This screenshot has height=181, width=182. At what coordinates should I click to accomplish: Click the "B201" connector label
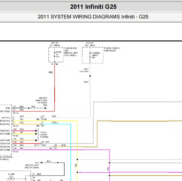tap(44, 145)
